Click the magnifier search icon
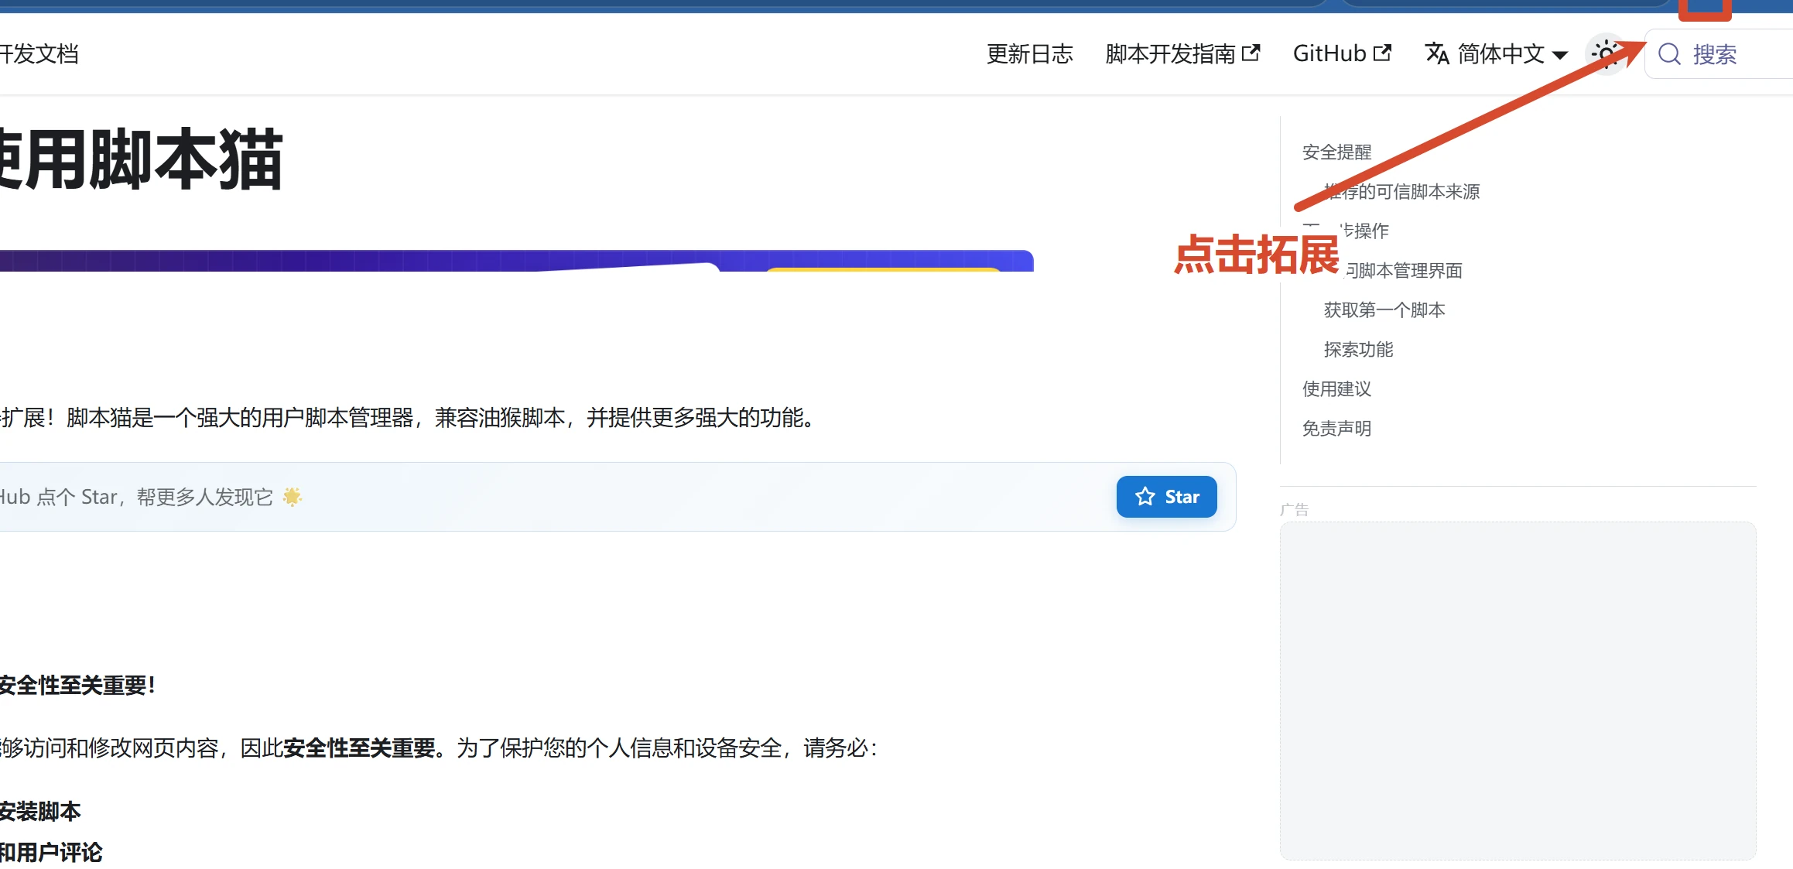 pyautogui.click(x=1669, y=54)
